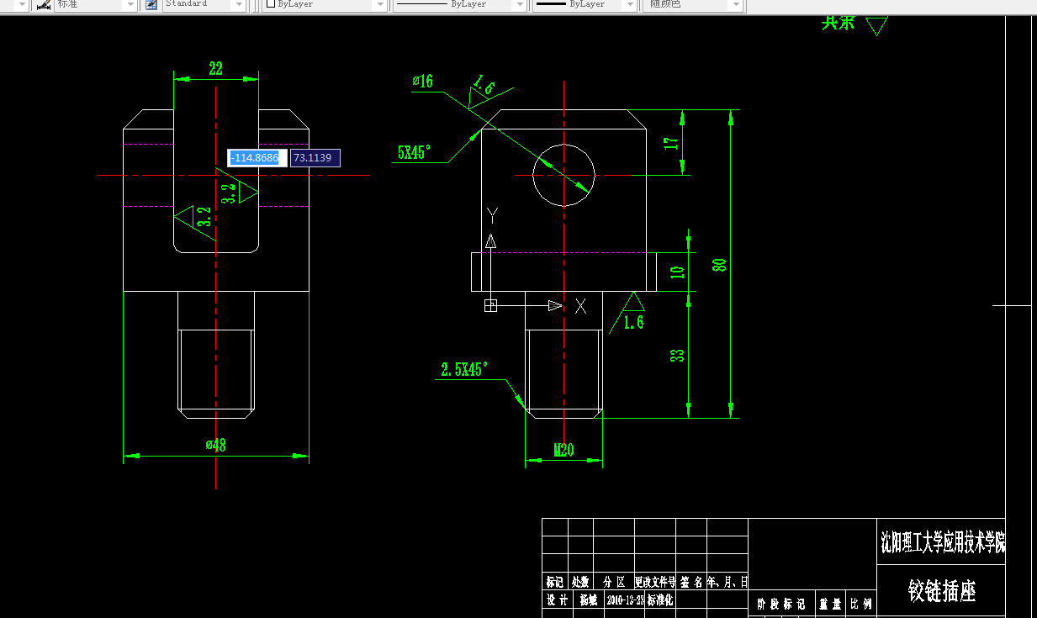Select the 比例 cell in title block
Image resolution: width=1037 pixels, height=618 pixels.
(x=861, y=605)
